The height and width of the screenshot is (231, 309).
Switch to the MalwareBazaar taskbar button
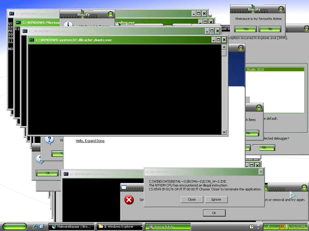72,227
